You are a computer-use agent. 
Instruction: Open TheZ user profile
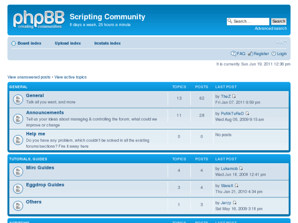(226, 97)
